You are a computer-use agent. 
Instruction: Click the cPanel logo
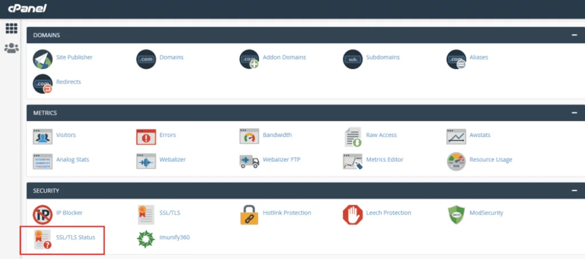tap(27, 9)
